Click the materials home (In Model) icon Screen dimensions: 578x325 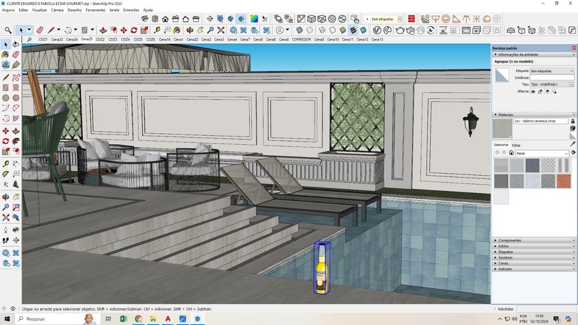pyautogui.click(x=512, y=153)
